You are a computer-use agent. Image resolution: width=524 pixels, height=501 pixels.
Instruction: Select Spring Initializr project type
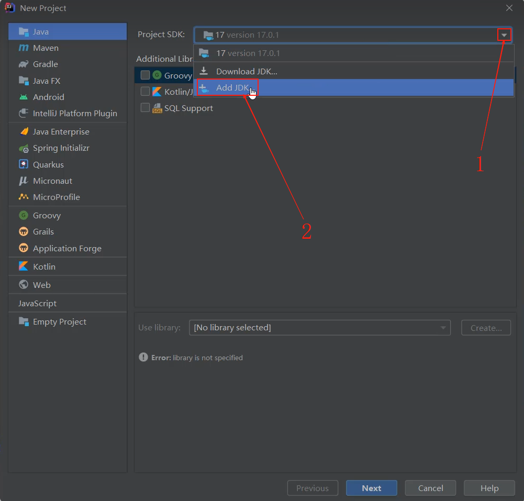[68, 148]
